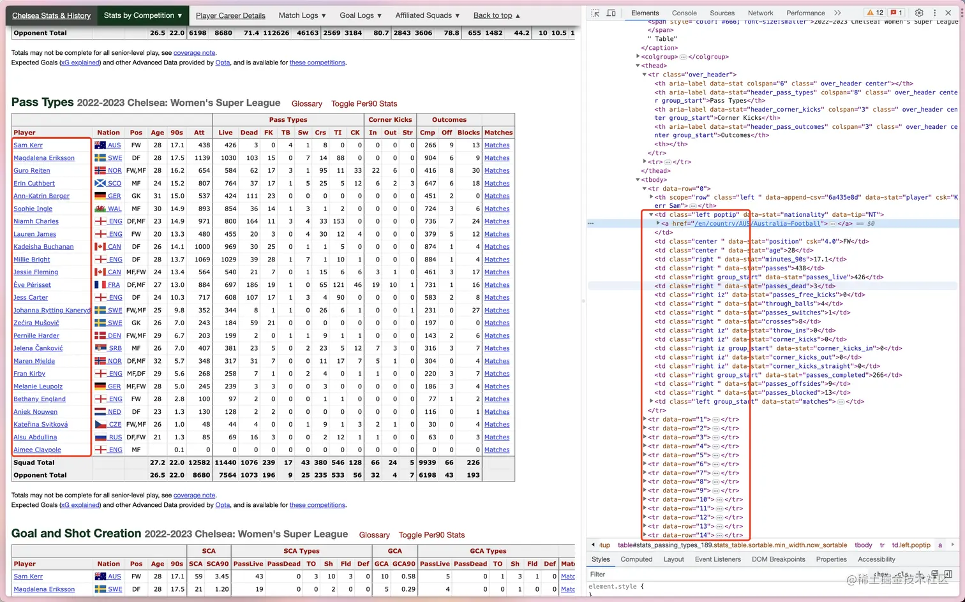Click Ève Périsset's French flag icon
965x602 pixels.
(x=100, y=285)
